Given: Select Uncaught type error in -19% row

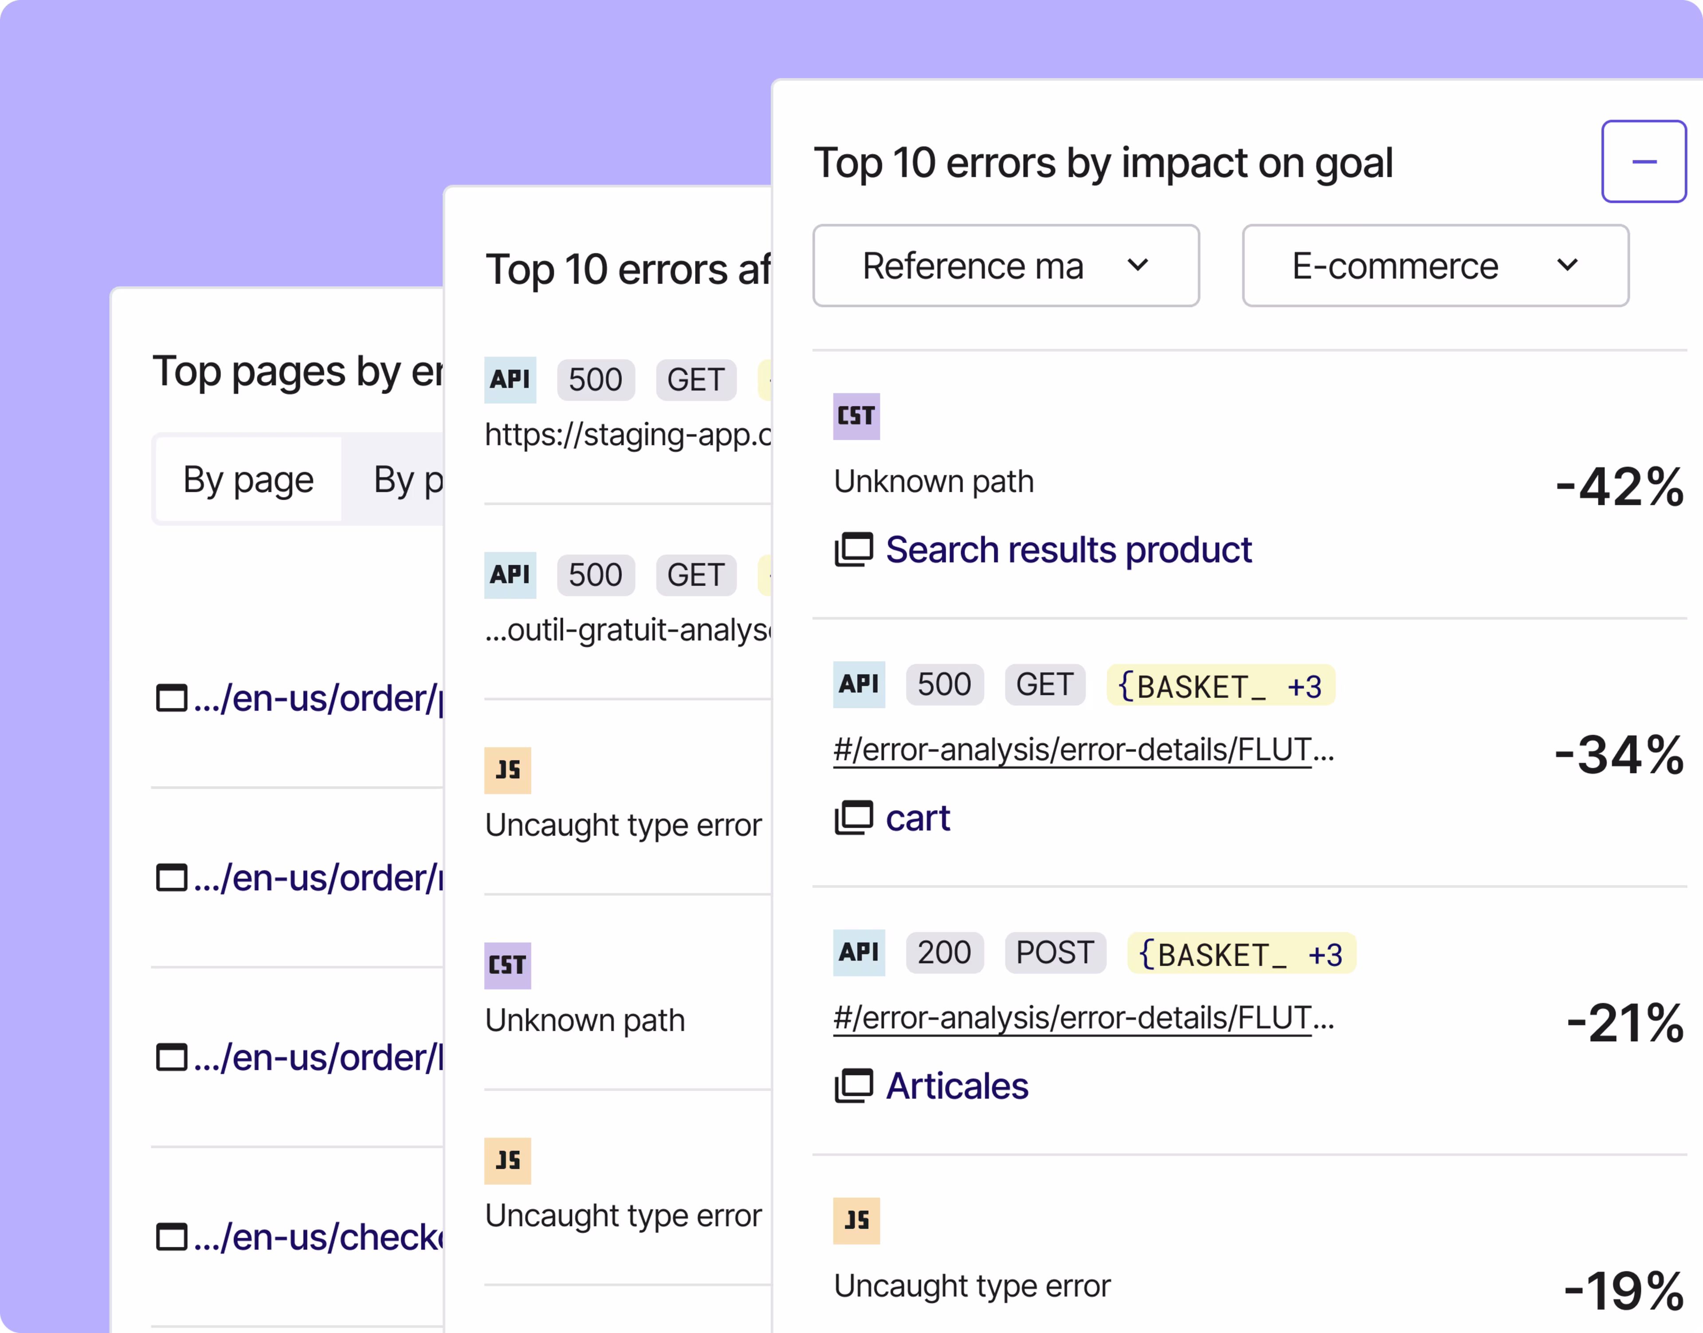Looking at the screenshot, I should [972, 1286].
